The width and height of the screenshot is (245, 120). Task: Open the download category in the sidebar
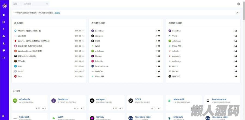[x=4, y=43]
